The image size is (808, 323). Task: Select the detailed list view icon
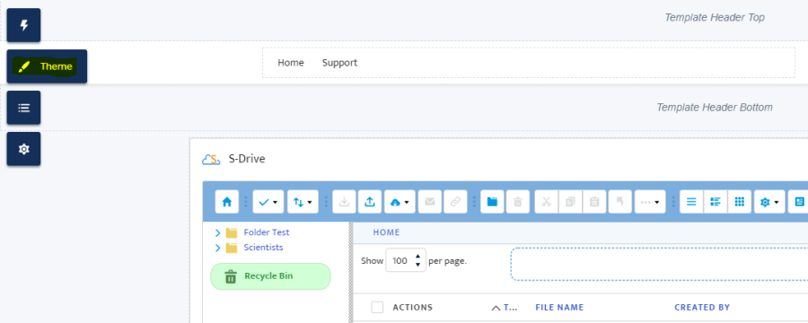[716, 202]
